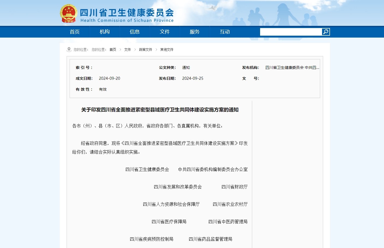Image resolution: width=384 pixels, height=248 pixels.
Task: Focus the site search input field
Action: (291, 32)
